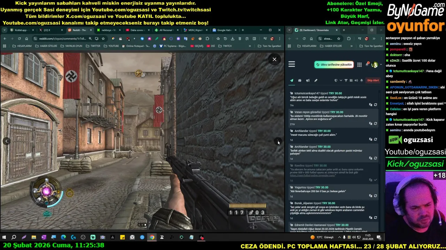Open the HESAPLARIM bookmarks folder in Reddit window

22,46
